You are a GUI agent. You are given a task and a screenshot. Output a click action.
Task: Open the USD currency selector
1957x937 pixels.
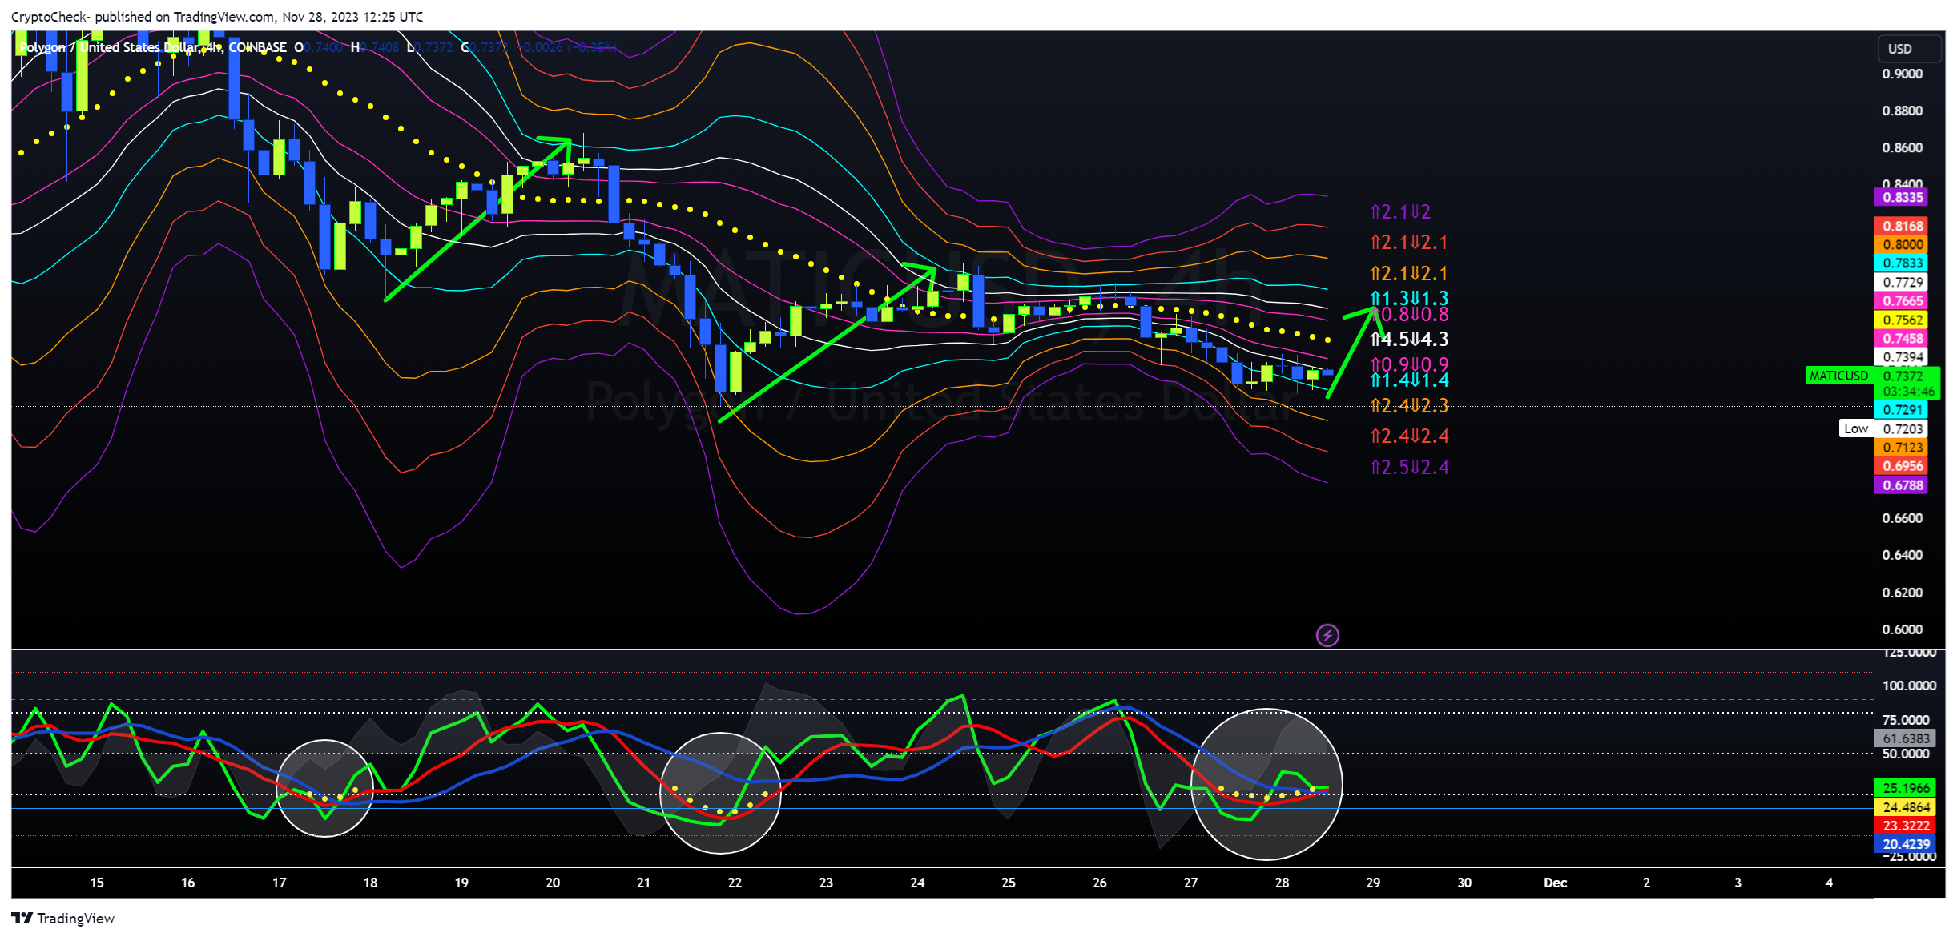coord(1910,49)
